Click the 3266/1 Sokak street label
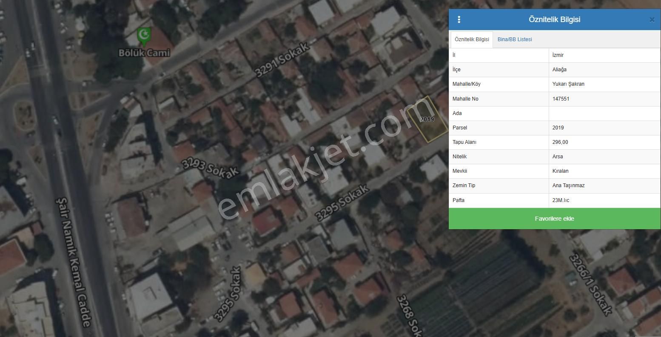Image resolution: width=661 pixels, height=337 pixels. pos(590,284)
